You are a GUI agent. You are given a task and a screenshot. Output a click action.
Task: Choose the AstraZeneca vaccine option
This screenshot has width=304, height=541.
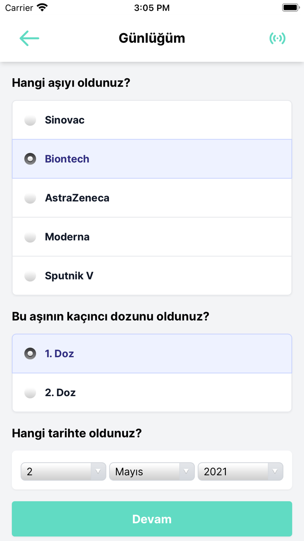pos(77,198)
